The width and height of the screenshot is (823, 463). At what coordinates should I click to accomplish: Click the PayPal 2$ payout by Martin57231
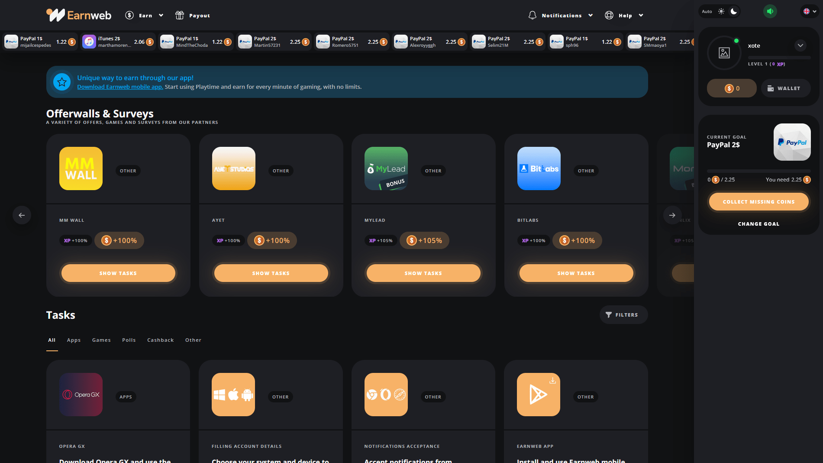point(274,42)
